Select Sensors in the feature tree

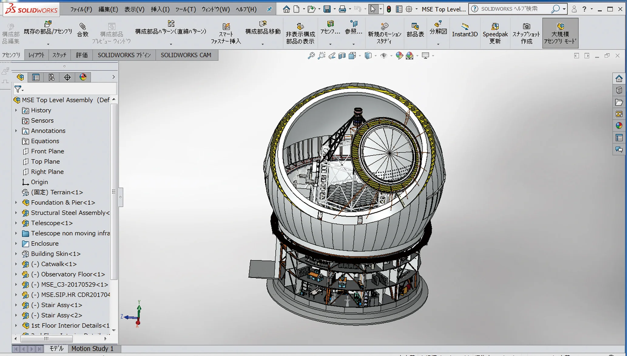click(42, 121)
